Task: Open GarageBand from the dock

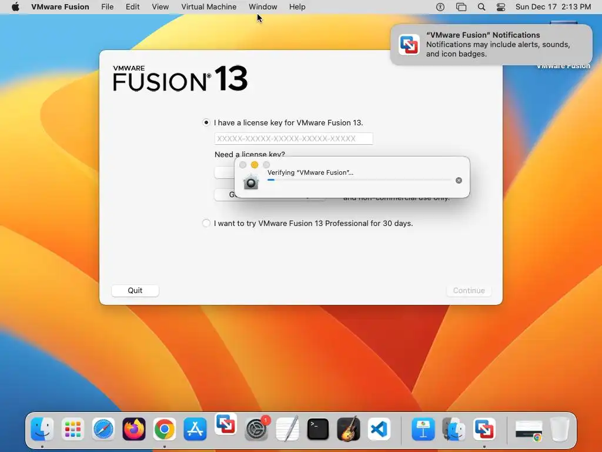Action: 348,429
